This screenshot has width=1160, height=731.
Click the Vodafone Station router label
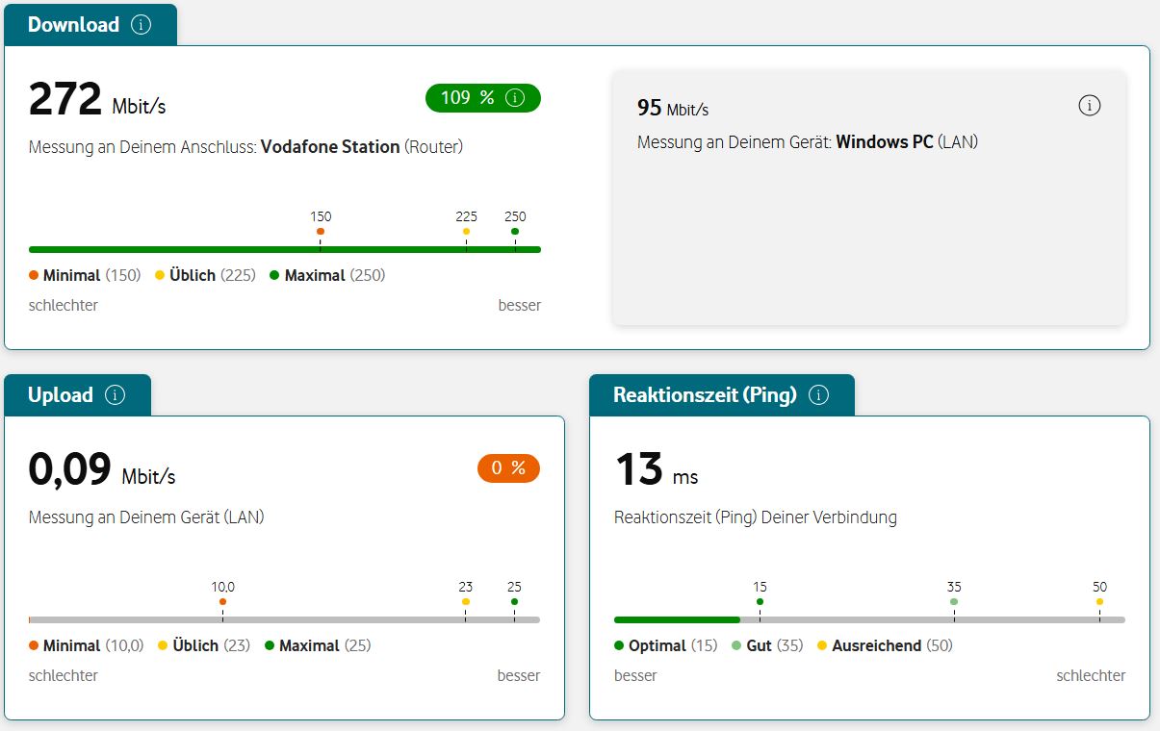pyautogui.click(x=330, y=147)
